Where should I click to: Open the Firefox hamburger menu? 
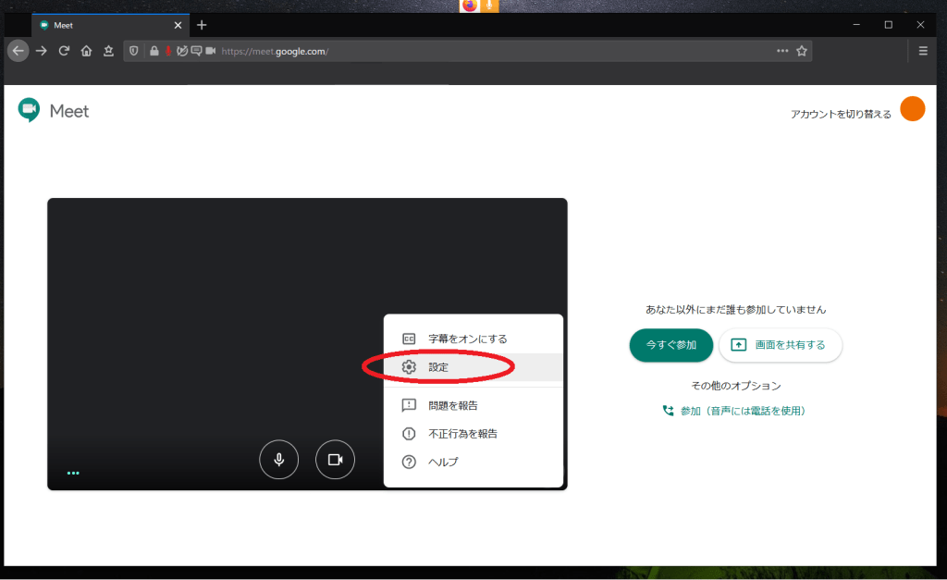[x=923, y=51]
